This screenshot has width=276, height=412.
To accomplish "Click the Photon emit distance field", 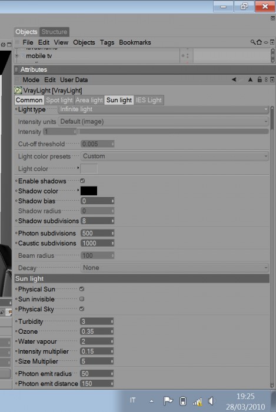I will (97, 384).
